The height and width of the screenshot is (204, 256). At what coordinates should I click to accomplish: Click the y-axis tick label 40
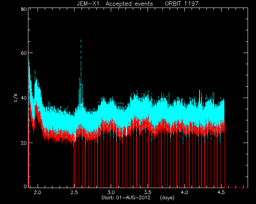pyautogui.click(x=24, y=98)
